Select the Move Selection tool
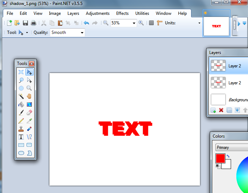The image size is (248, 193). (29, 80)
